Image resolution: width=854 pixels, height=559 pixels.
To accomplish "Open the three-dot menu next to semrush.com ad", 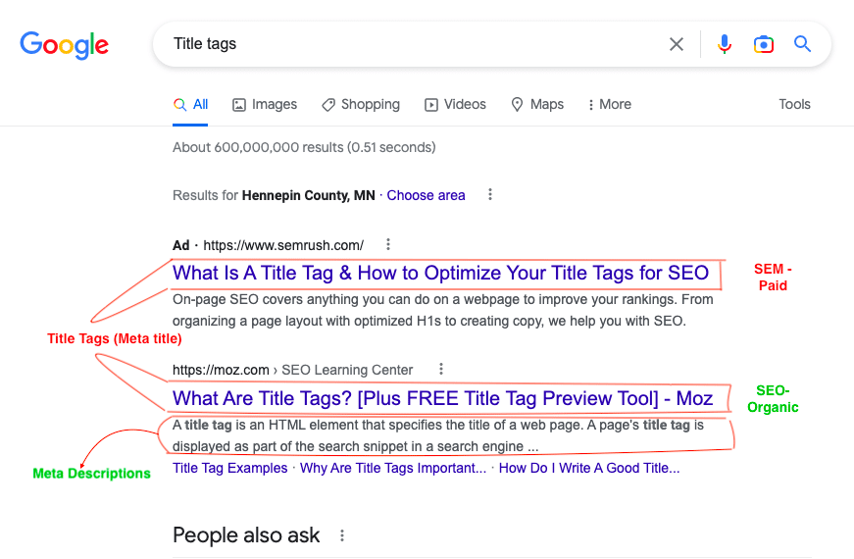I will (x=388, y=244).
